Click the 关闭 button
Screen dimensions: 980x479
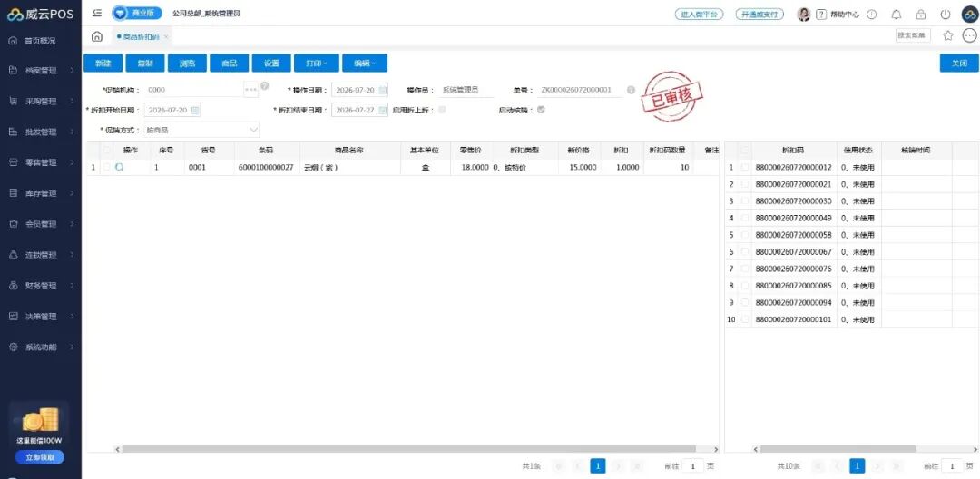[x=959, y=64]
